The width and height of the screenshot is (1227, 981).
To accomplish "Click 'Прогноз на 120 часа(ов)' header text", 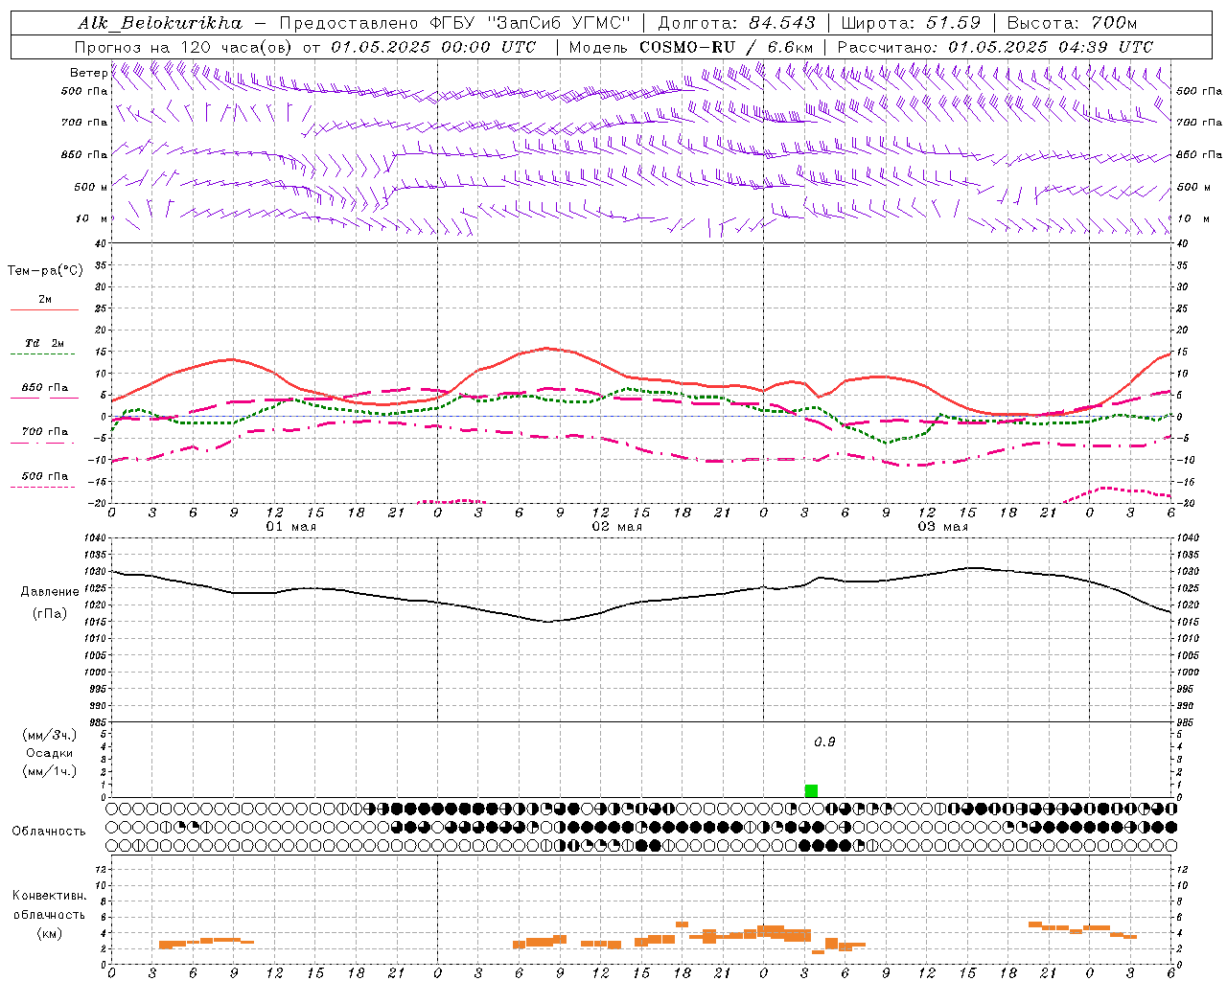I will 184,47.
